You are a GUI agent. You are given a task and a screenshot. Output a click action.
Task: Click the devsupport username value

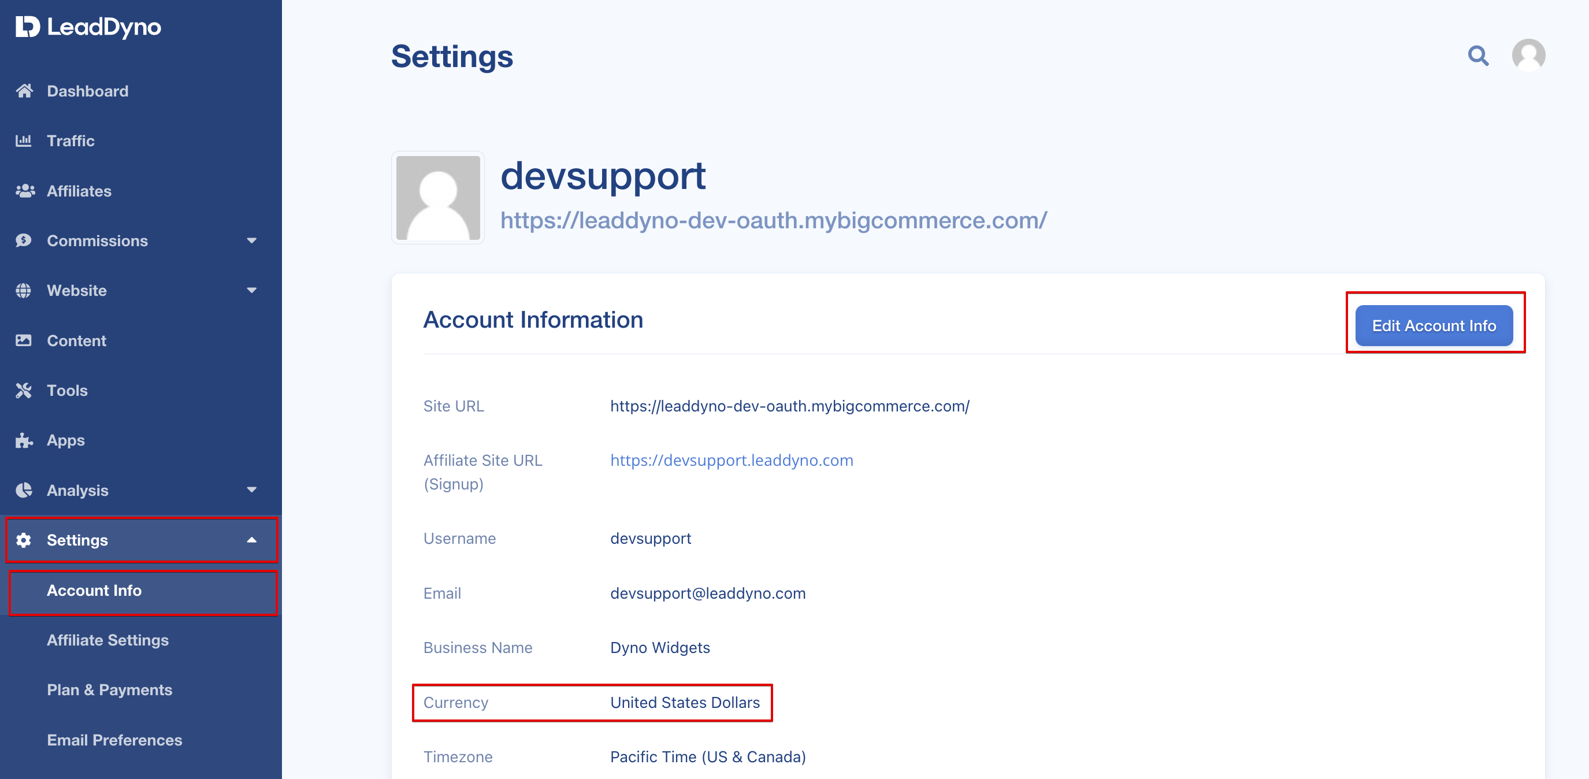coord(651,539)
